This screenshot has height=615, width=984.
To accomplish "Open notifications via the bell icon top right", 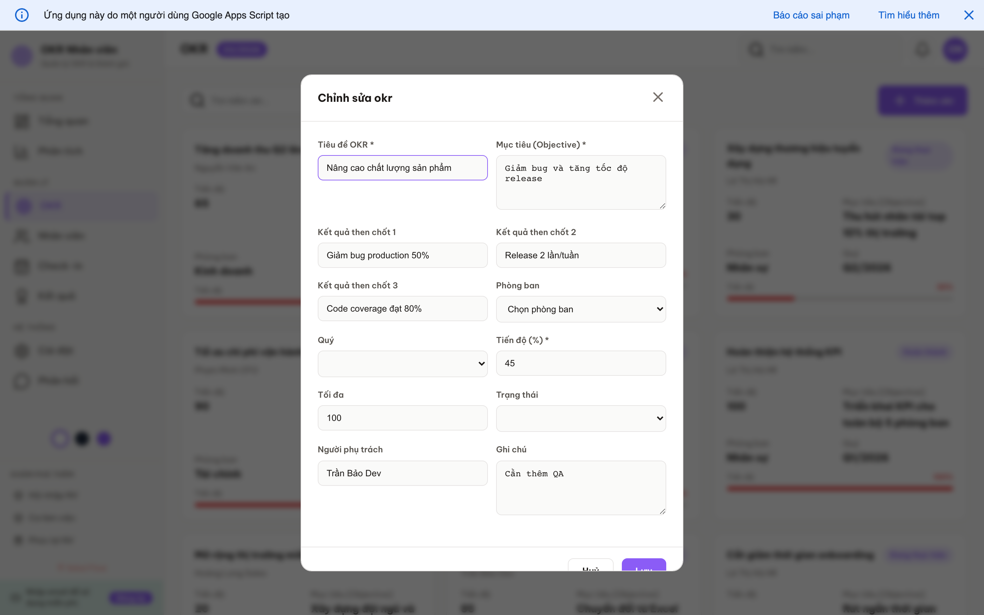I will [x=922, y=49].
